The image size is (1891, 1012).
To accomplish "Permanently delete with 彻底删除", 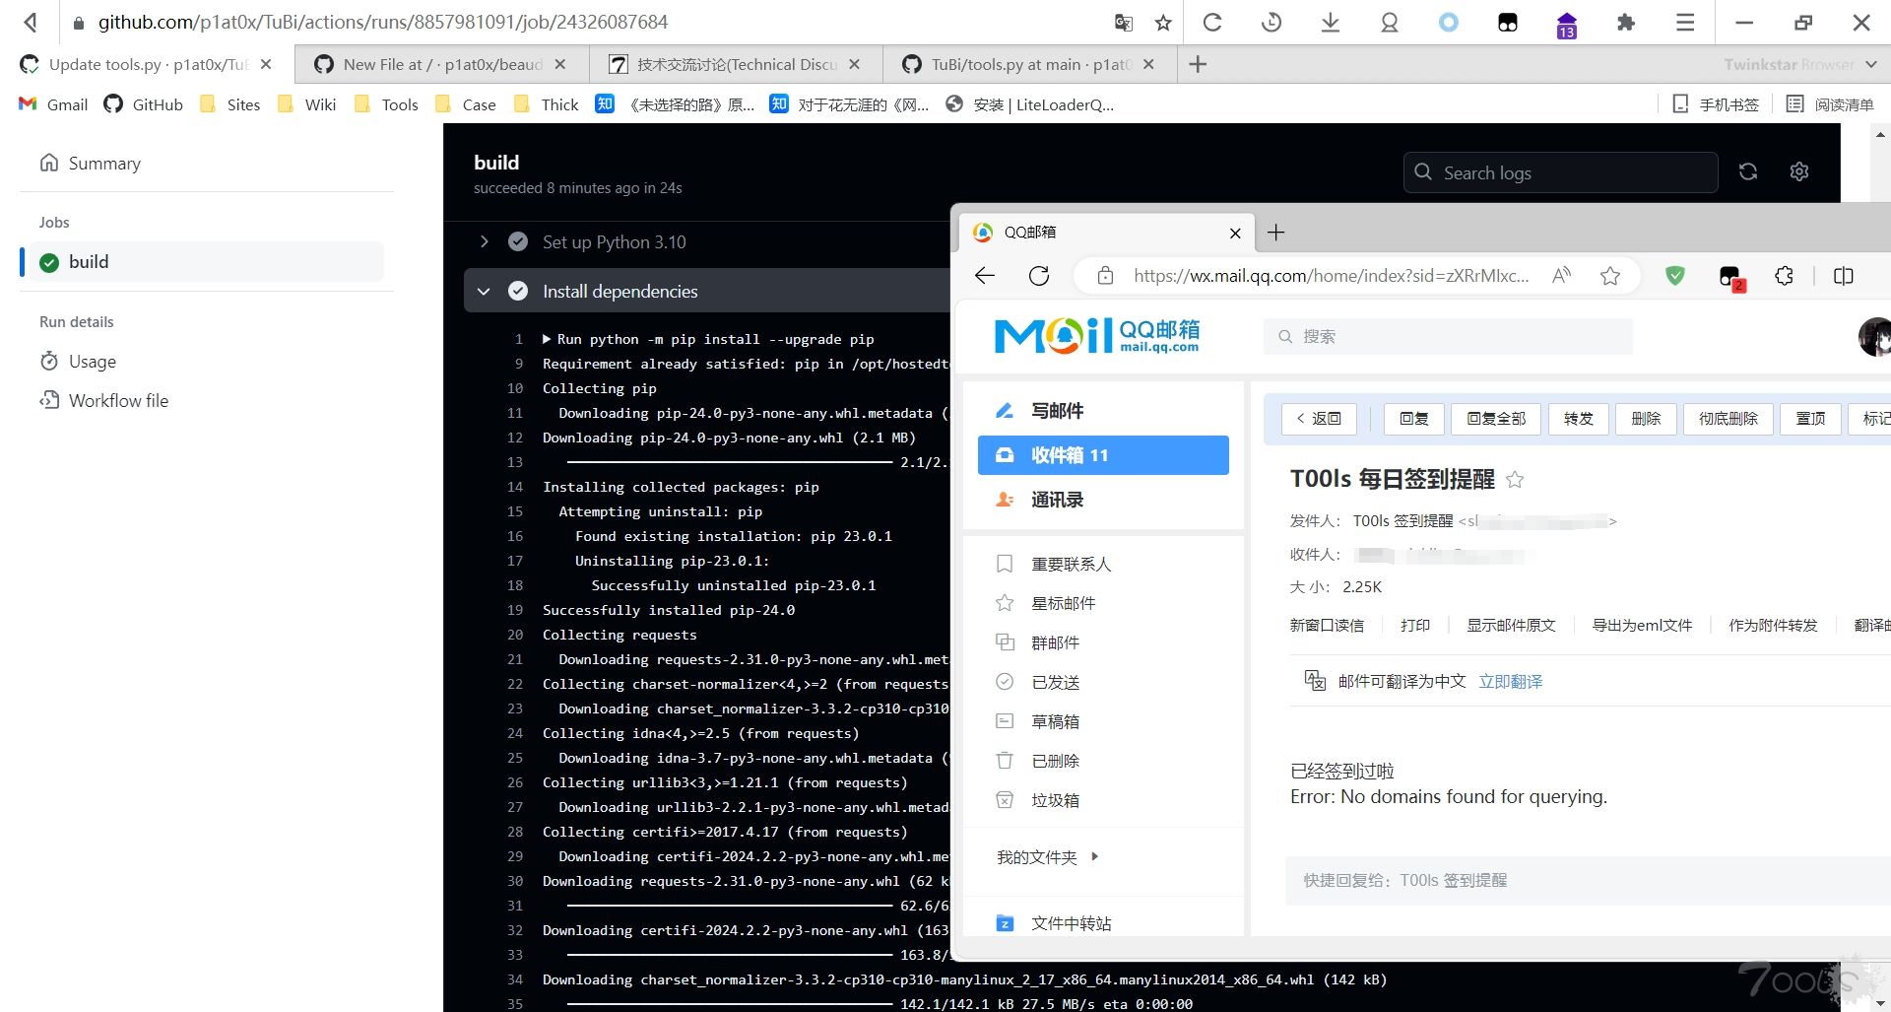I will point(1728,419).
